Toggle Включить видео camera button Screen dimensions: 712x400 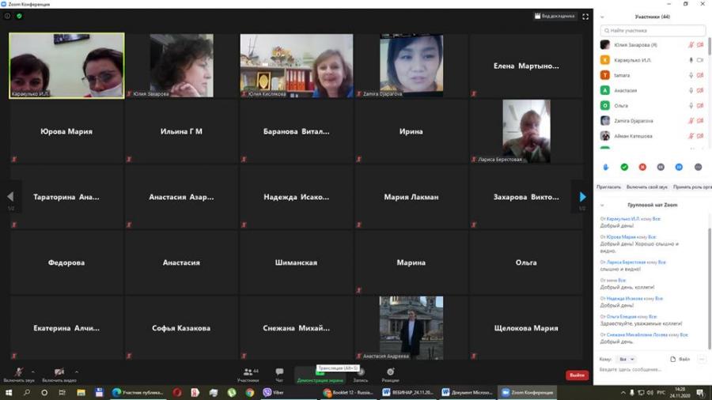pos(59,374)
